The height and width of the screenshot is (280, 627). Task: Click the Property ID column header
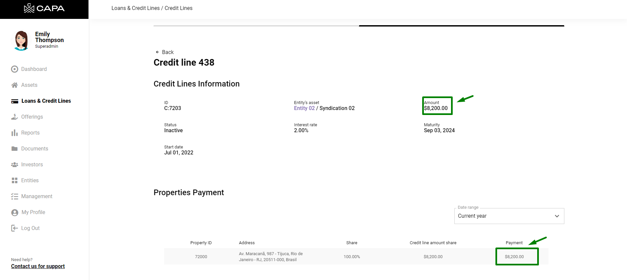[x=201, y=243]
